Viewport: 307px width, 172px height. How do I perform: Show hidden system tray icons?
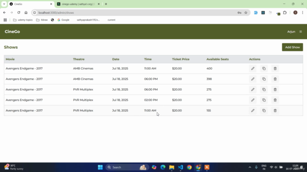coord(250,167)
